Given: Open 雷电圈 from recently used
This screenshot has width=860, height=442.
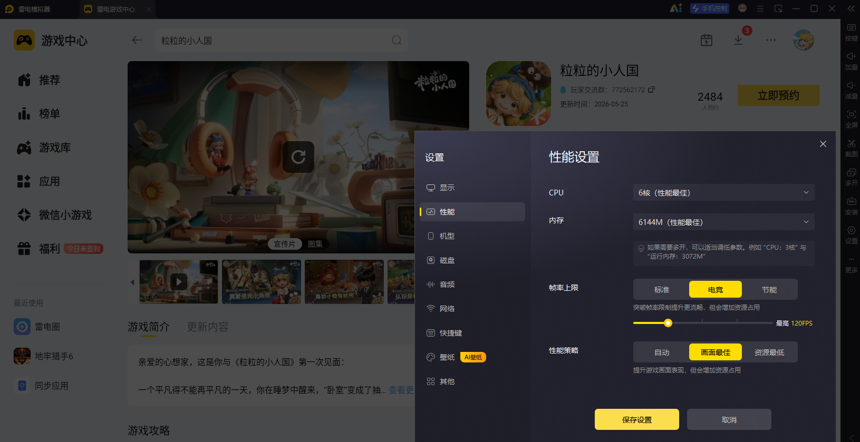Looking at the screenshot, I should [37, 327].
